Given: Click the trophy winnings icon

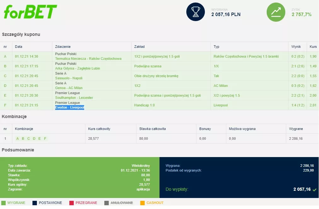Looking at the screenshot, I should point(195,12).
